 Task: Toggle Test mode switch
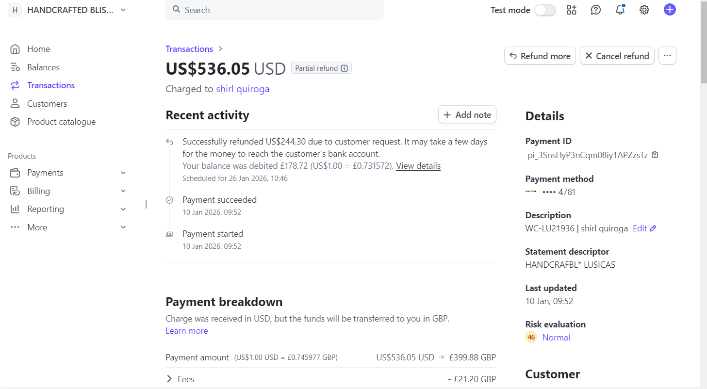click(x=545, y=10)
